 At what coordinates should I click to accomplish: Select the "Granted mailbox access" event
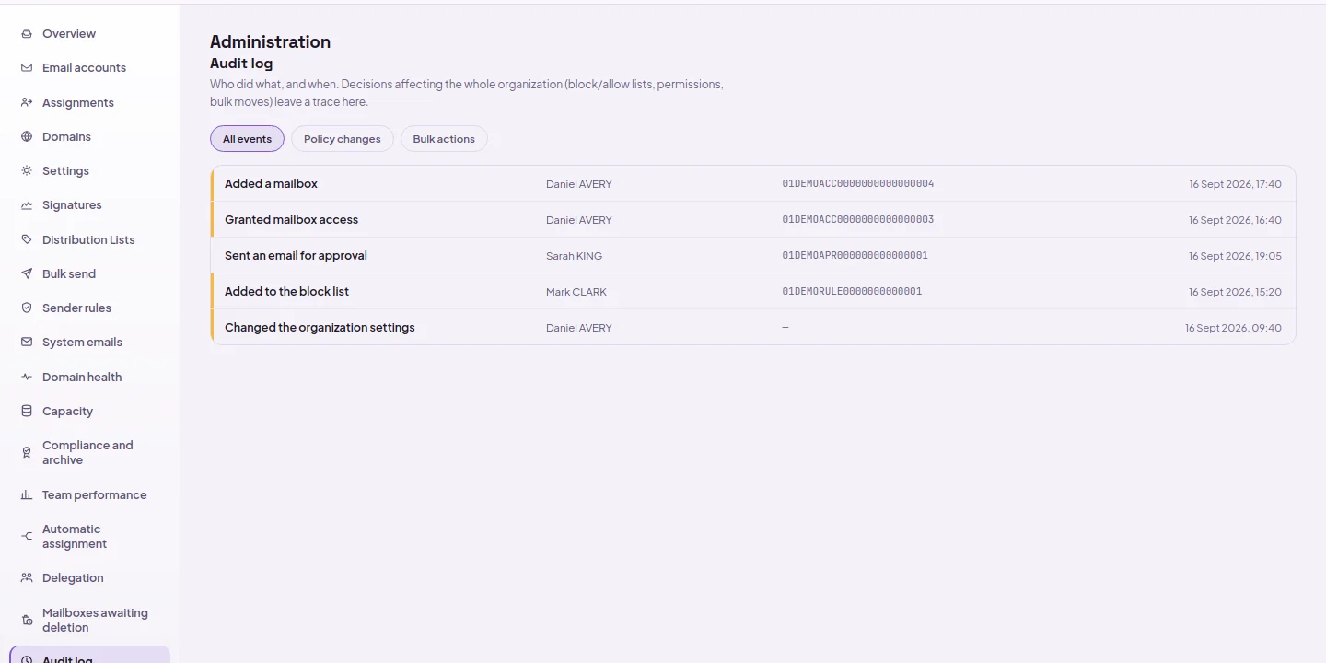pos(753,220)
